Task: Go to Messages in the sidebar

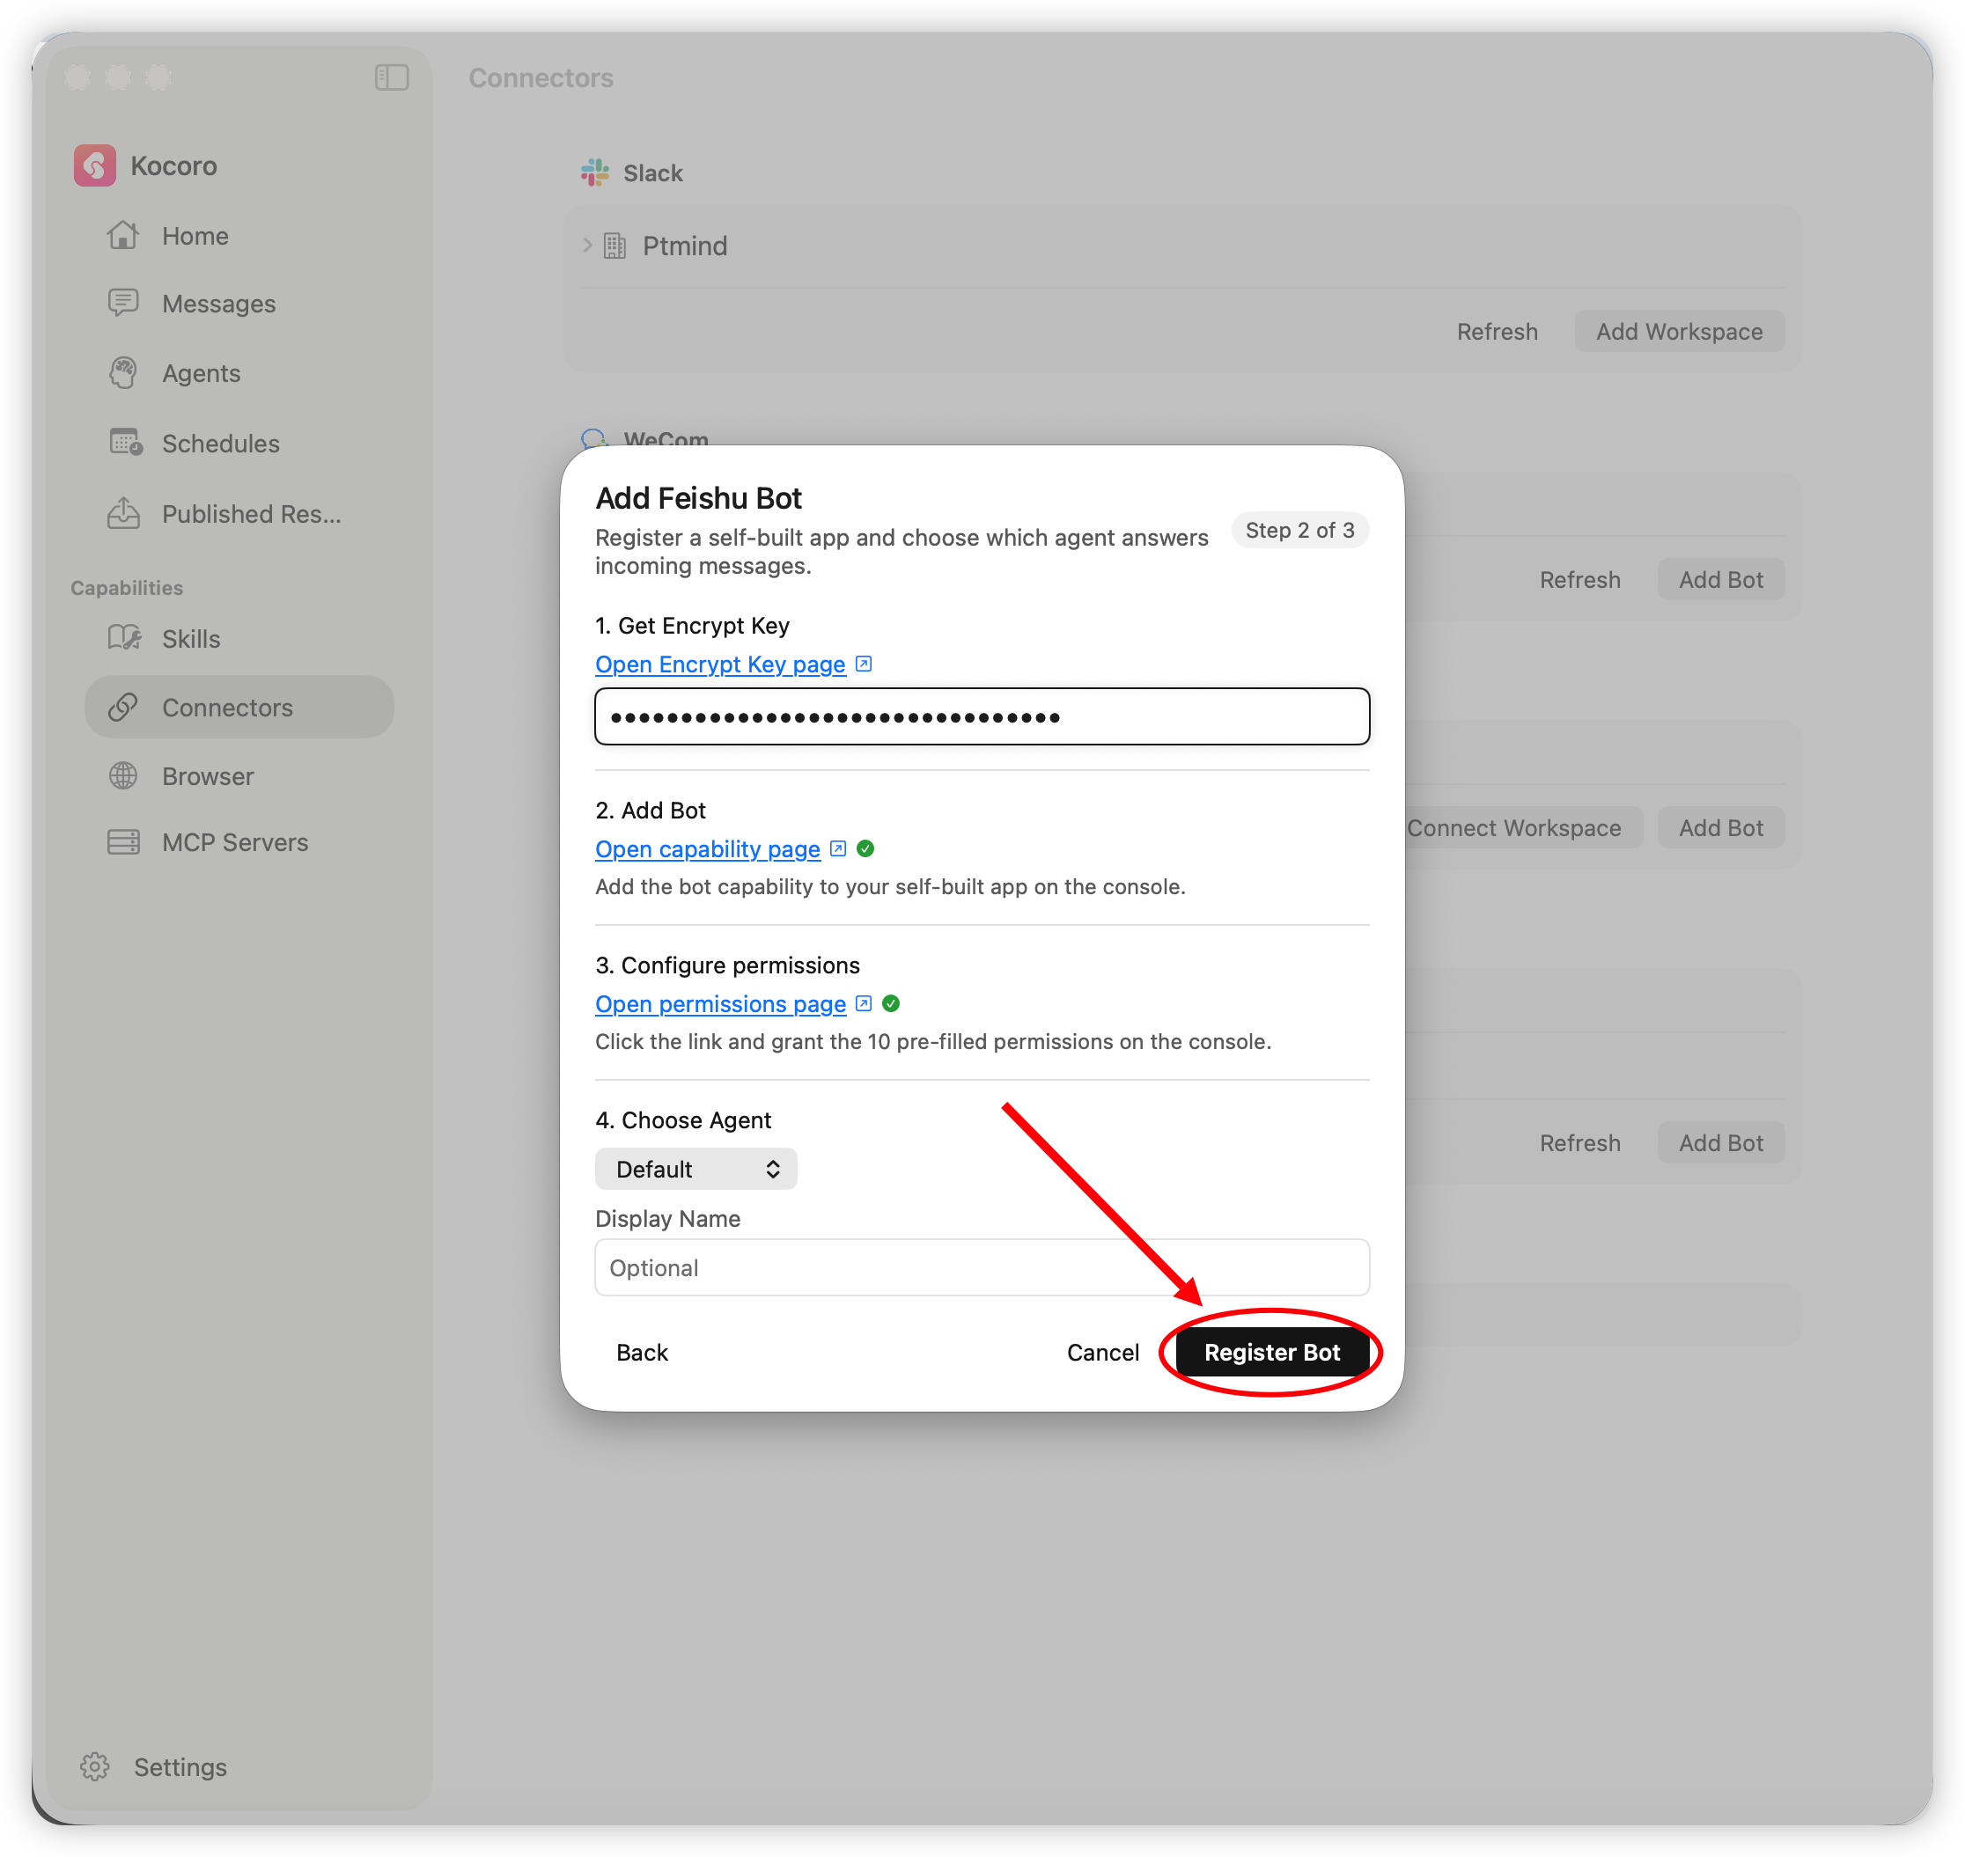Action: click(239, 303)
